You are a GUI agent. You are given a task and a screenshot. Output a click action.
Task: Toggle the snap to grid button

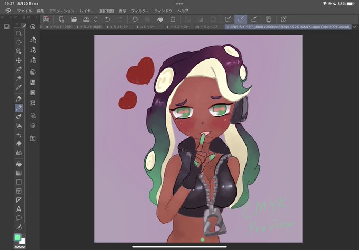click(x=254, y=19)
